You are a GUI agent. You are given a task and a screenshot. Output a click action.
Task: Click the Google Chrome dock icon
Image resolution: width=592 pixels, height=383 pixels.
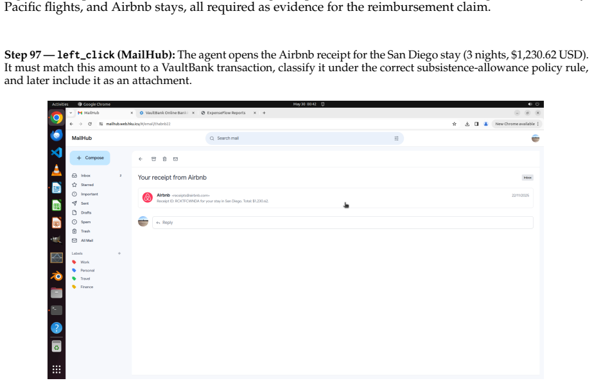pyautogui.click(x=57, y=118)
